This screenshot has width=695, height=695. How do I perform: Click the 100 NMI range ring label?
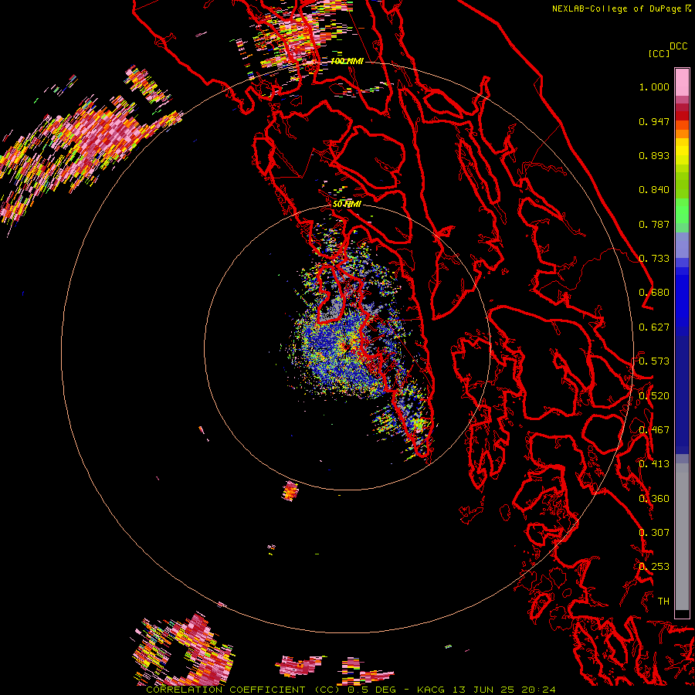point(347,61)
